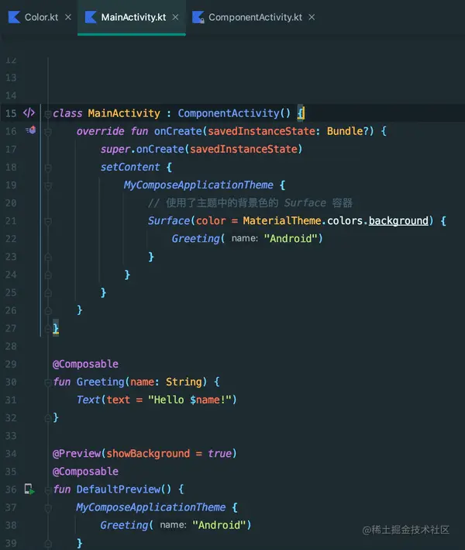Select the MainActivity.kt tab
The width and height of the screenshot is (465, 550).
[132, 17]
